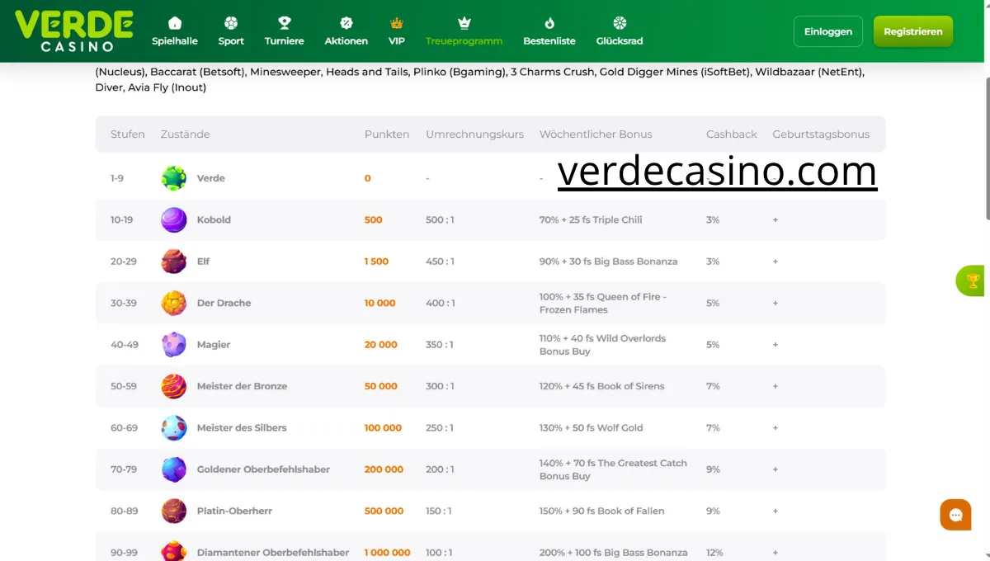Click the Meister des Silbers planet icon
Viewport: 990px width, 561px height.
coord(174,427)
